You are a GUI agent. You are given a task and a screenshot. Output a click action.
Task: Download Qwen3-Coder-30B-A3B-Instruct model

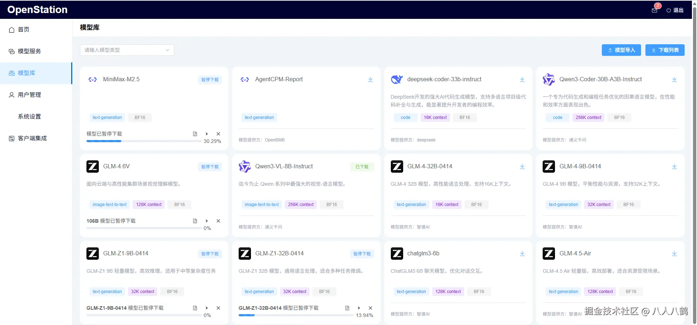(674, 79)
